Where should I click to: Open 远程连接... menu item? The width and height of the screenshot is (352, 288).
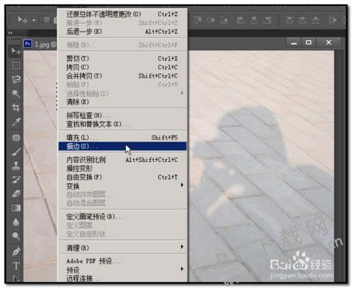122,278
